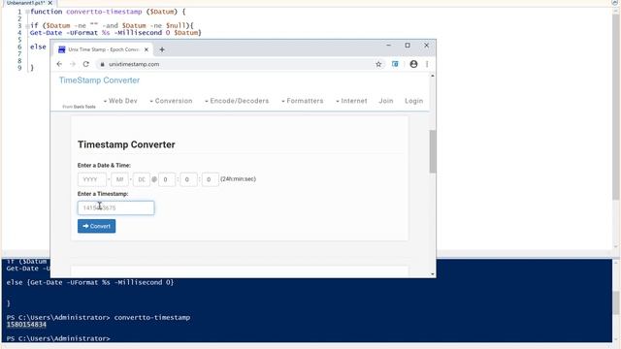Click the console pane vertical scrollbar
Image resolution: width=621 pixels, height=349 pixels.
coord(616,302)
